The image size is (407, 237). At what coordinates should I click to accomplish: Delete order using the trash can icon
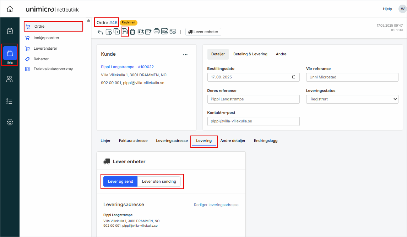tap(132, 32)
